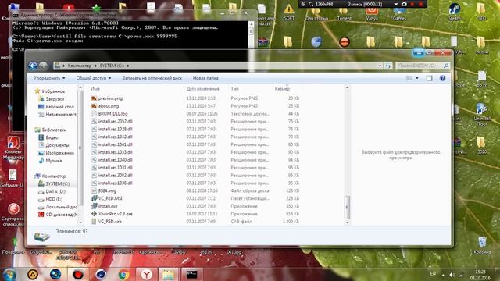Sort by the Имя column header
This screenshot has width=500, height=281.
[x=95, y=89]
